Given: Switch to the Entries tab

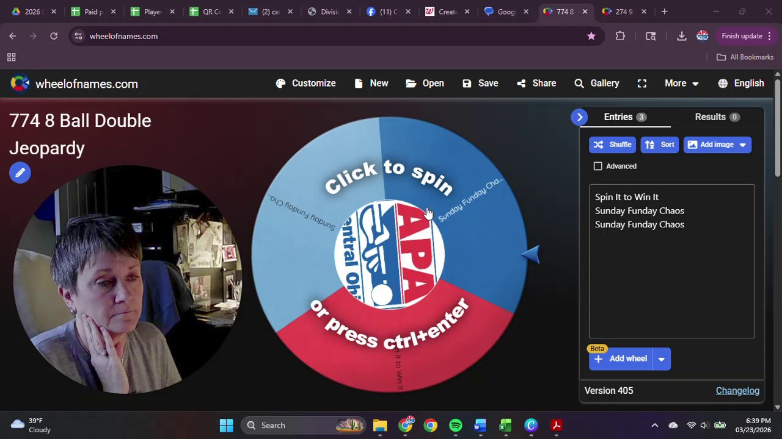Looking at the screenshot, I should click(625, 117).
